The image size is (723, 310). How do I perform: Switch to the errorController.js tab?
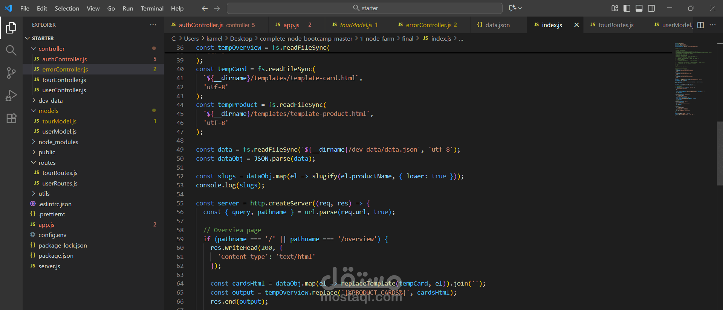click(x=431, y=25)
